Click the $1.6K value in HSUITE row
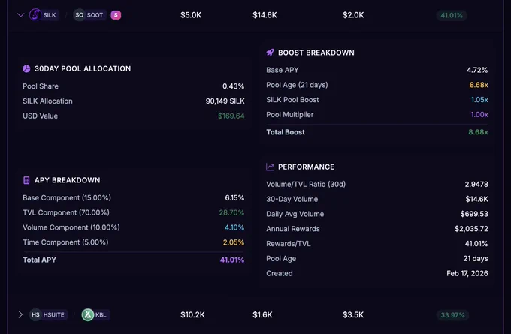Screen dimensions: 511x334 coord(262,314)
